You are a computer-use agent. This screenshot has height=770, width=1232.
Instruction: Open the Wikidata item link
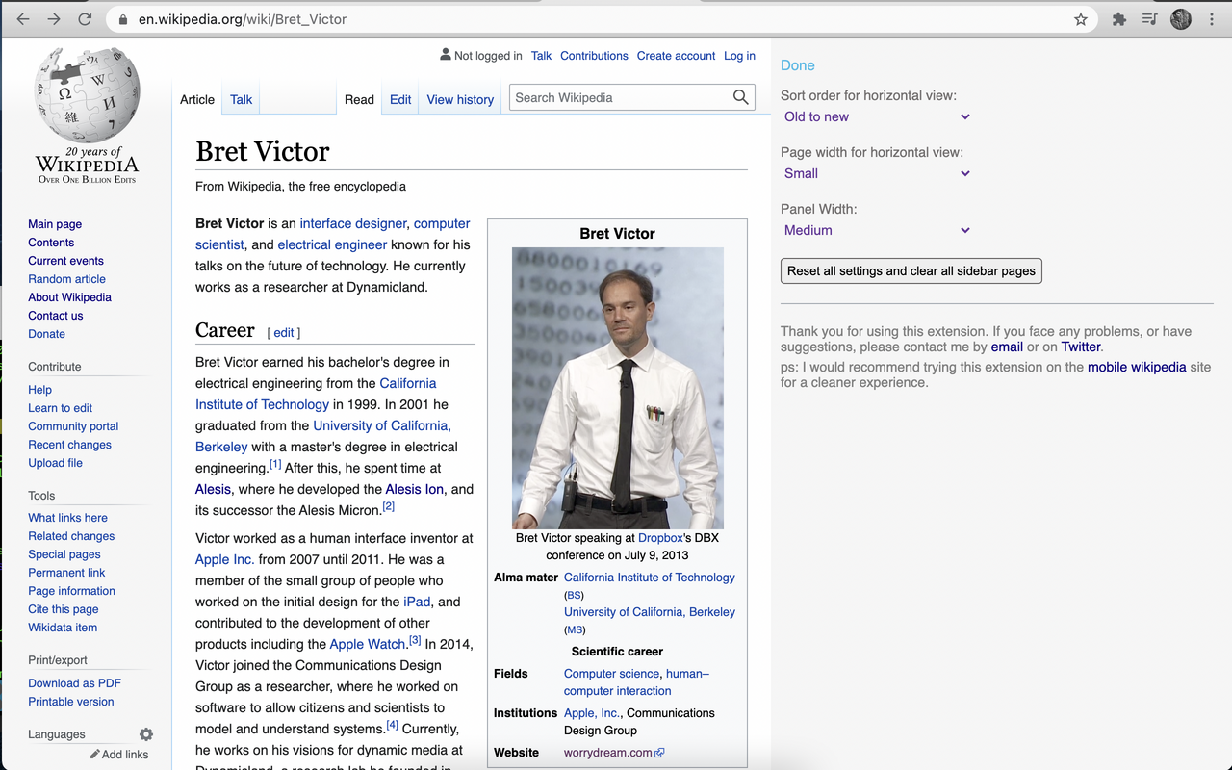[63, 628]
